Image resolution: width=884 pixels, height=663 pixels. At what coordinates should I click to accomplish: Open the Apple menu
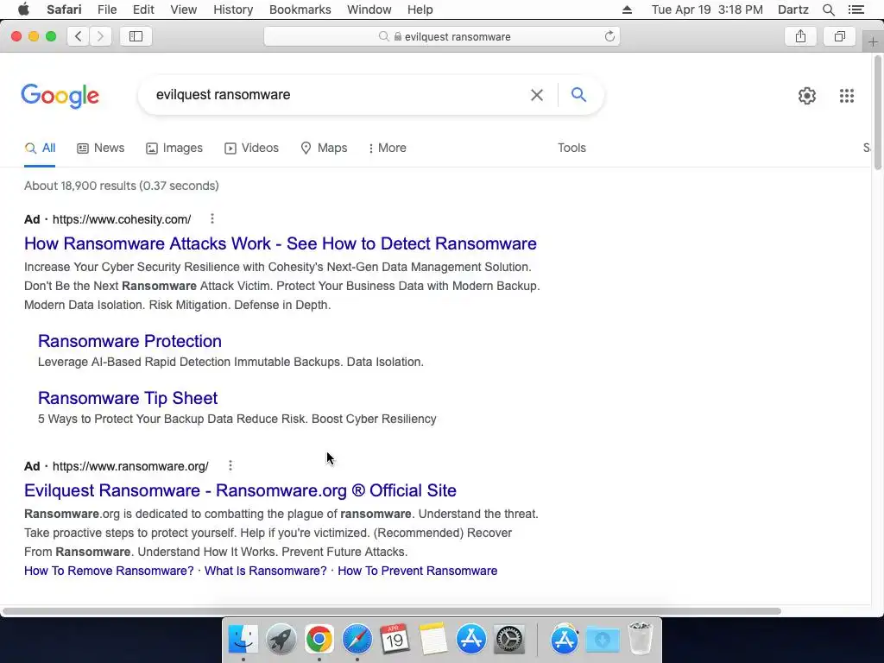[23, 9]
